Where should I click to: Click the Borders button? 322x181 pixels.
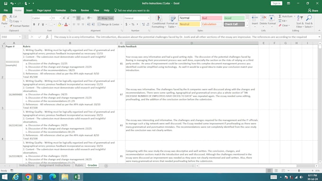(51, 25)
